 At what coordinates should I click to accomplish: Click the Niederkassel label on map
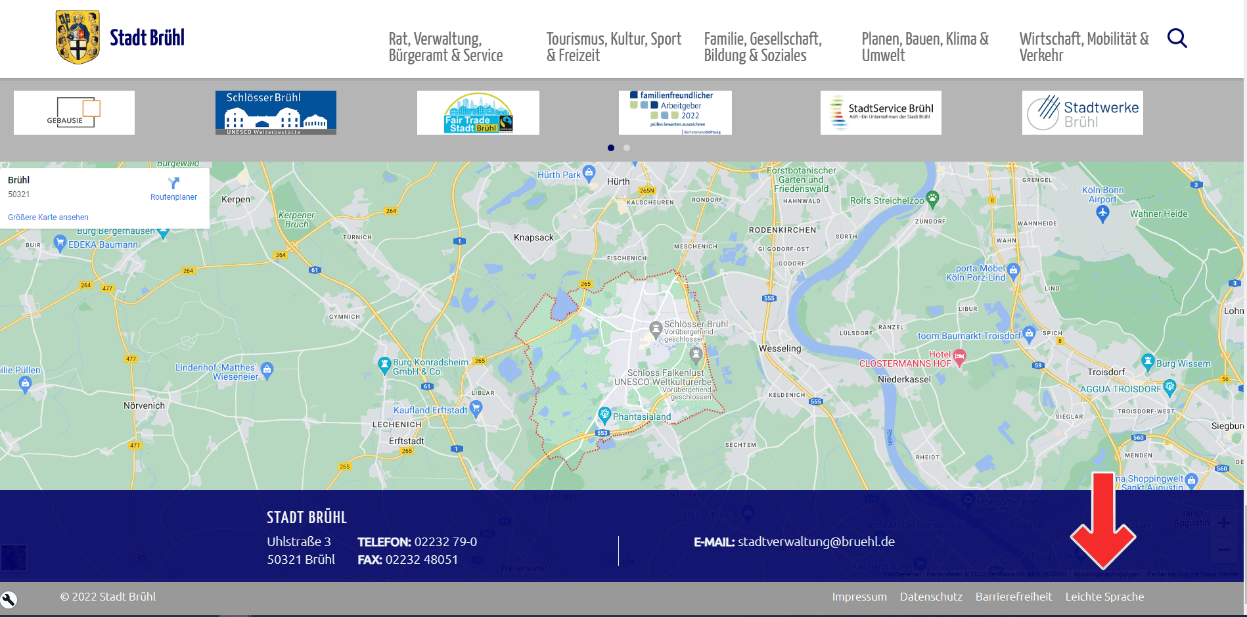(904, 379)
